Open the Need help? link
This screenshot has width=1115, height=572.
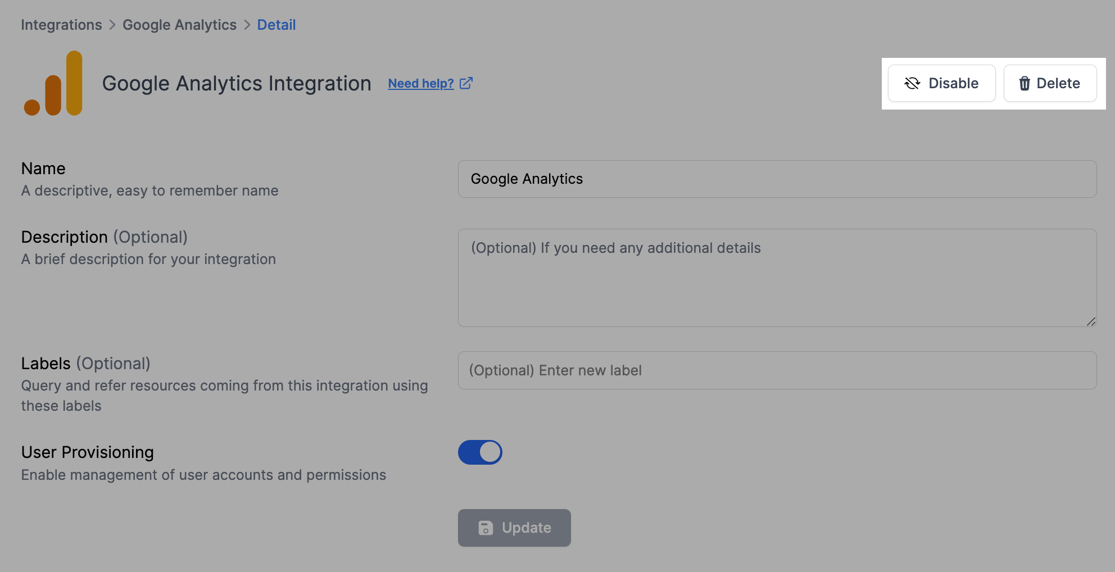420,83
